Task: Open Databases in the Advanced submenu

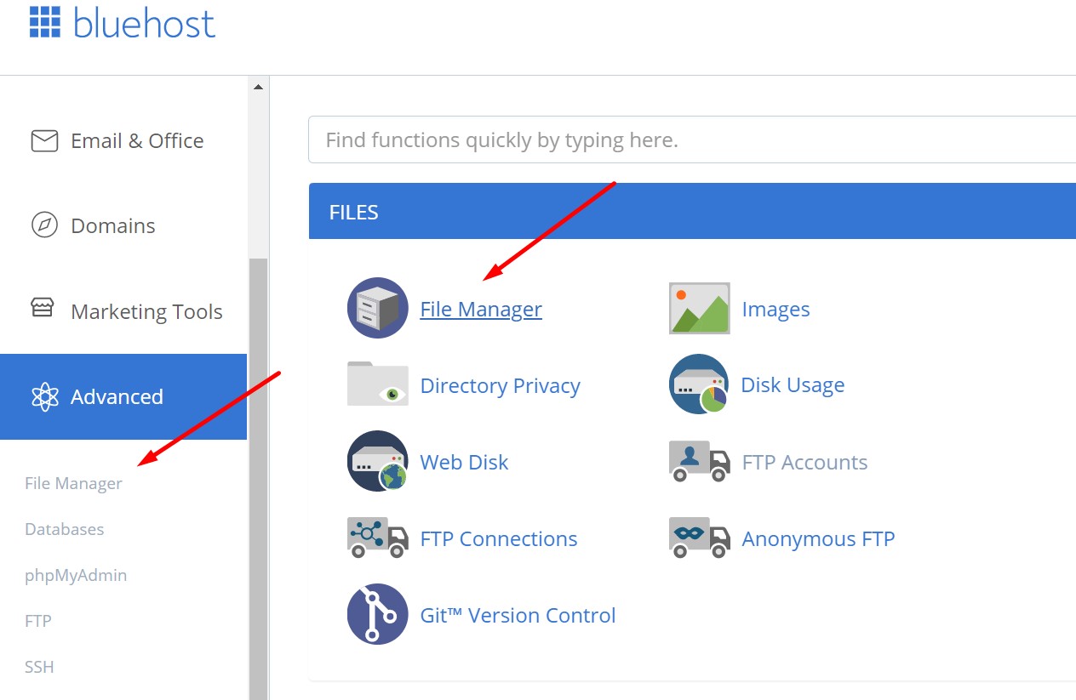Action: pyautogui.click(x=65, y=529)
